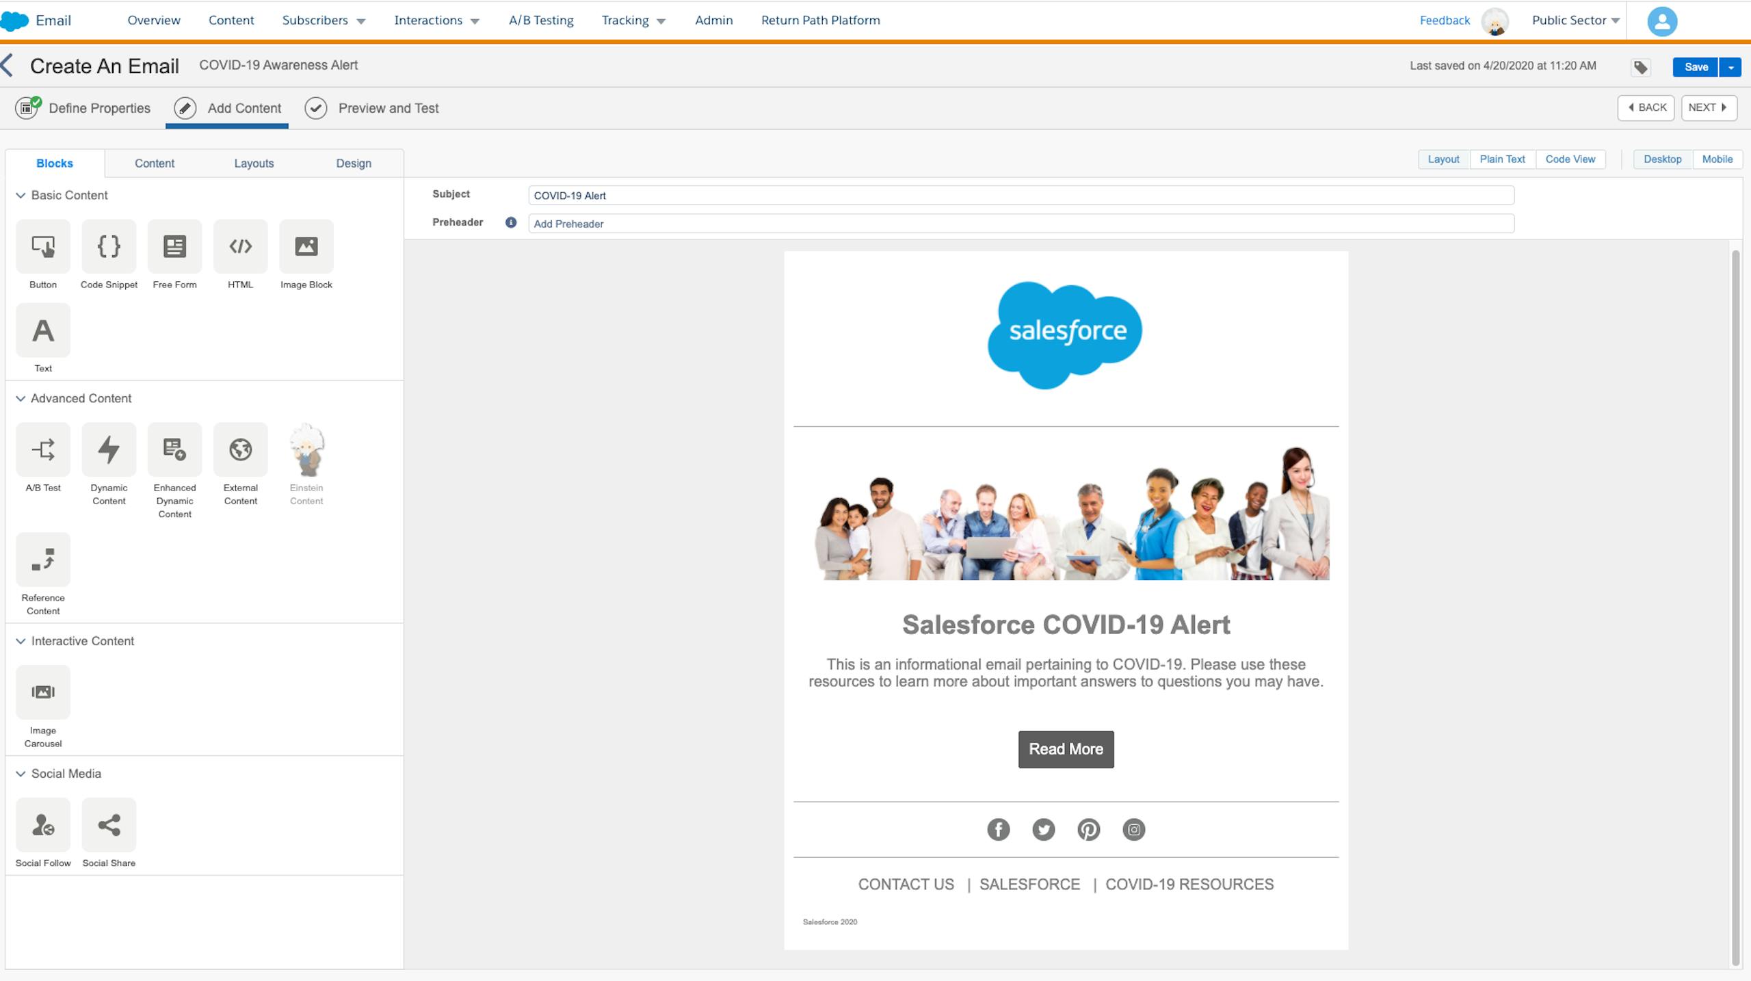Click the Twitter icon in email

click(1043, 830)
